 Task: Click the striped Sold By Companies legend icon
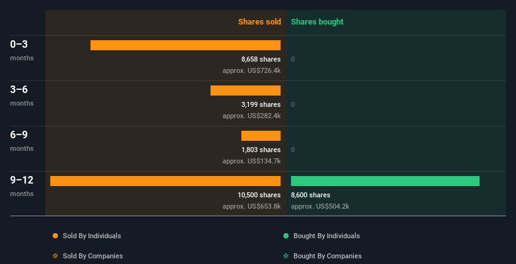coord(55,256)
